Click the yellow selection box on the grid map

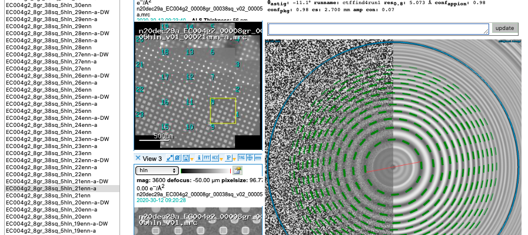point(223,111)
